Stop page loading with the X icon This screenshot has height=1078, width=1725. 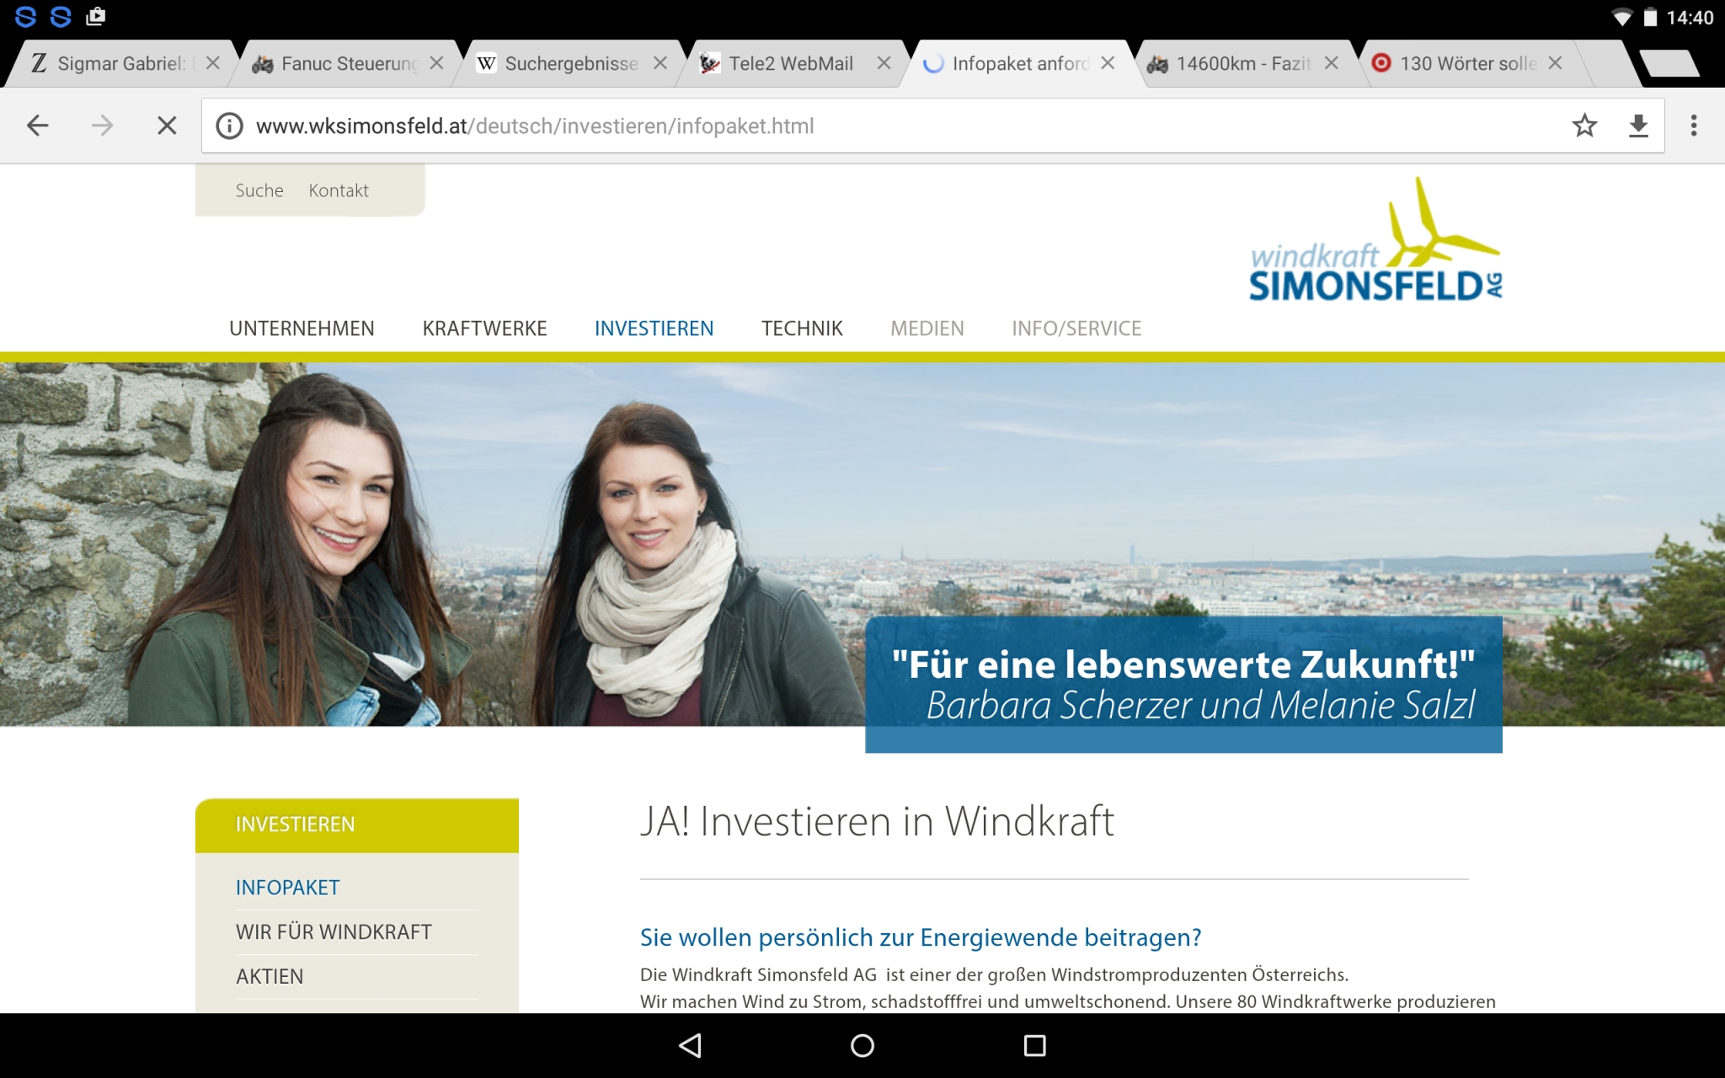pyautogui.click(x=167, y=126)
